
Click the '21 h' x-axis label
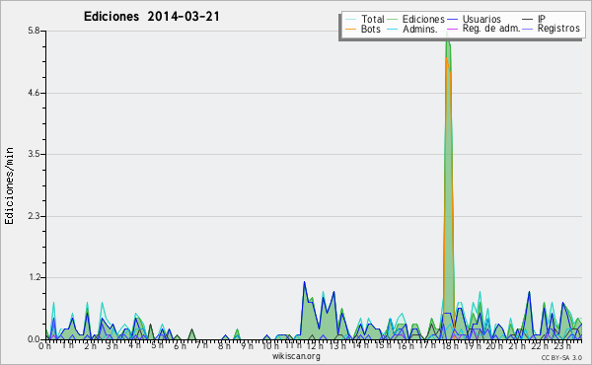[517, 345]
